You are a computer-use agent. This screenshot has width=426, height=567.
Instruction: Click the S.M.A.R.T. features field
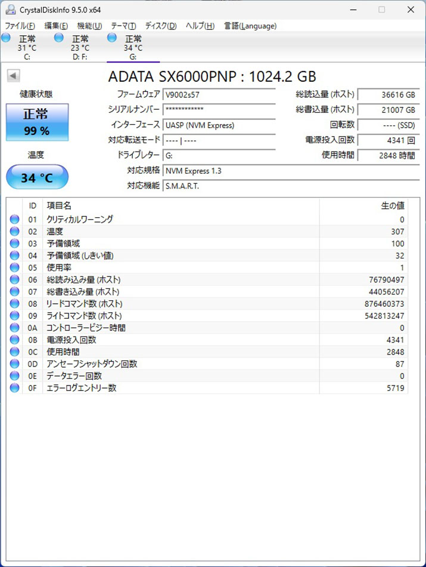coord(291,186)
